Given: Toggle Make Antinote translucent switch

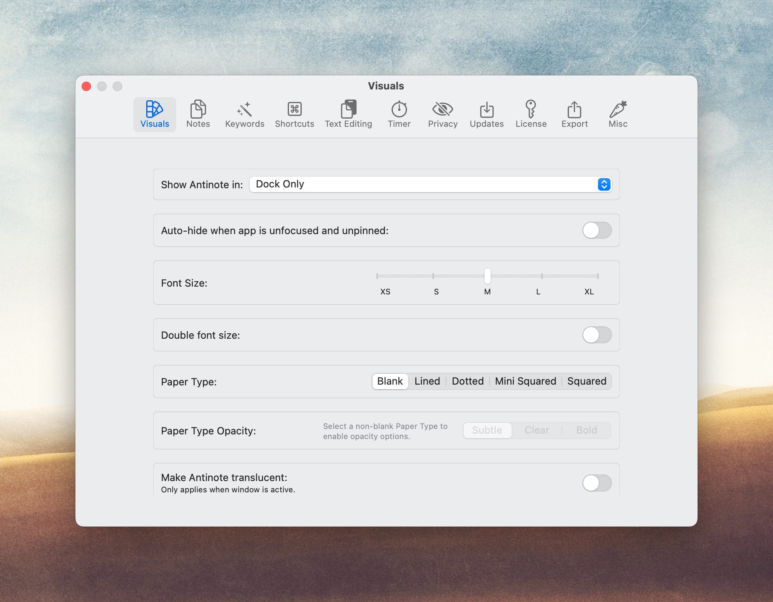Looking at the screenshot, I should point(597,483).
